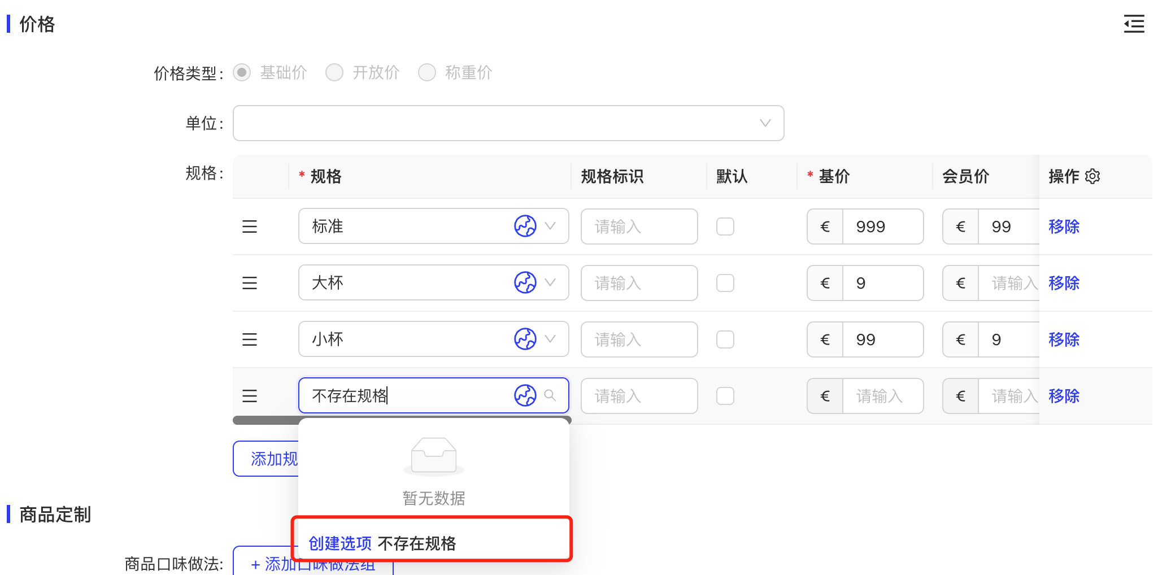Click the drag handle of the 标准 row
The image size is (1158, 575).
pos(250,226)
